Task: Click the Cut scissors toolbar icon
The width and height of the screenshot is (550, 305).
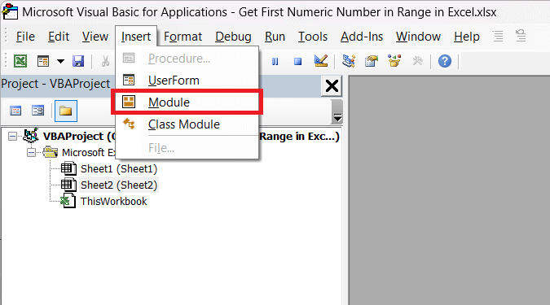Action: pos(105,61)
